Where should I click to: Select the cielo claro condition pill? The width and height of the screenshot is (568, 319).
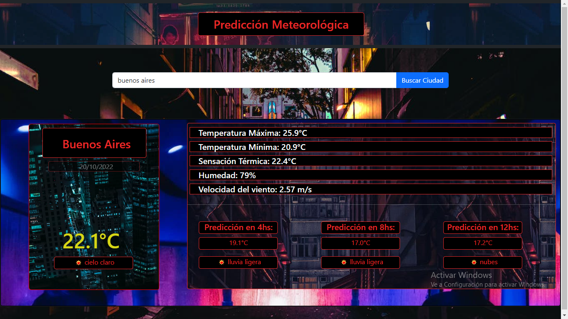(93, 263)
